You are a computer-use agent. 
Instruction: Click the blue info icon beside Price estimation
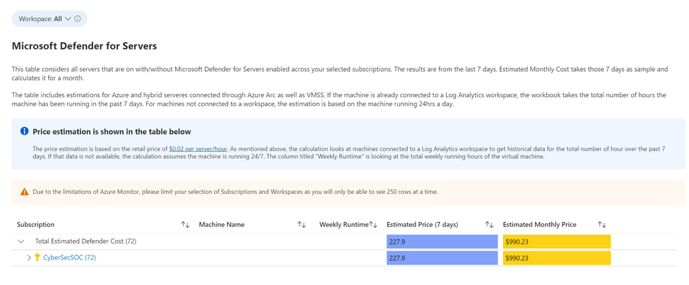coord(25,131)
